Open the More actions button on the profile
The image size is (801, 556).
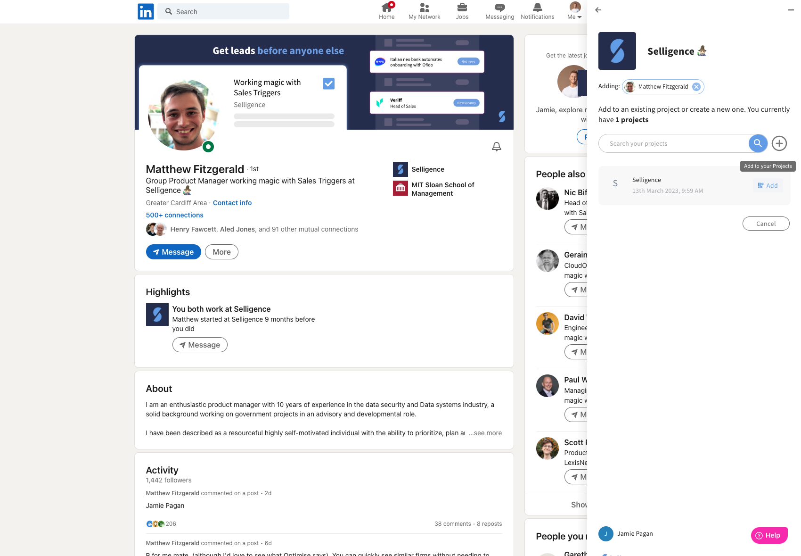(x=221, y=252)
